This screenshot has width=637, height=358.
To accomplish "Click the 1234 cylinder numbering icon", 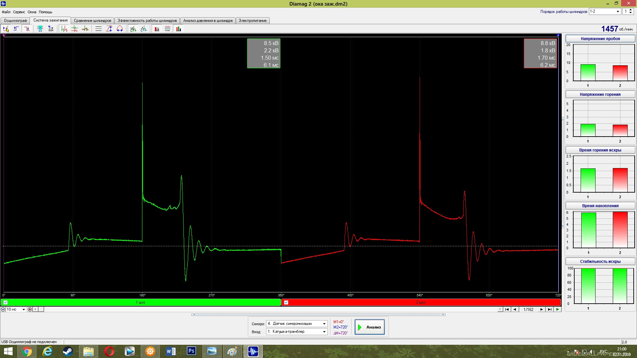I will pyautogui.click(x=51, y=29).
